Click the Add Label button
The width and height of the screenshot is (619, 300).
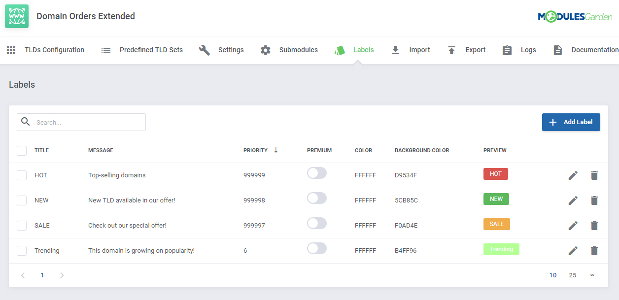(571, 122)
